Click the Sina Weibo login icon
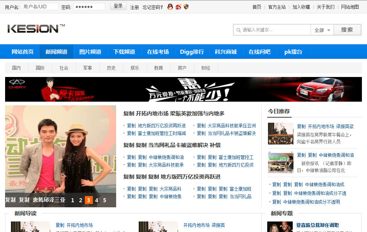Viewport: 367px width, 232px height. [x=178, y=7]
